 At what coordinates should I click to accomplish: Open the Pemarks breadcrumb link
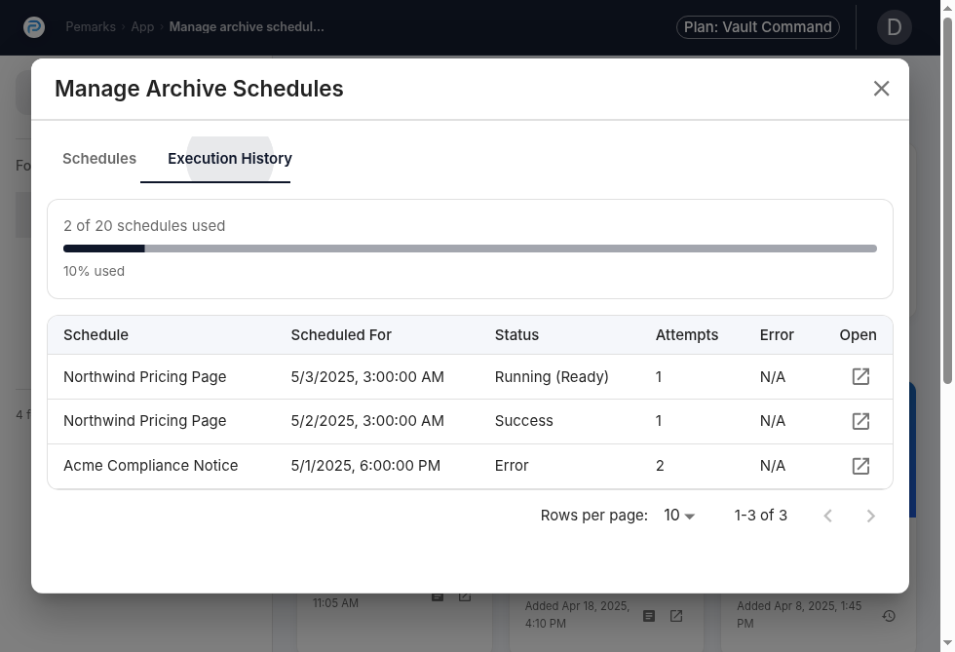(x=91, y=27)
